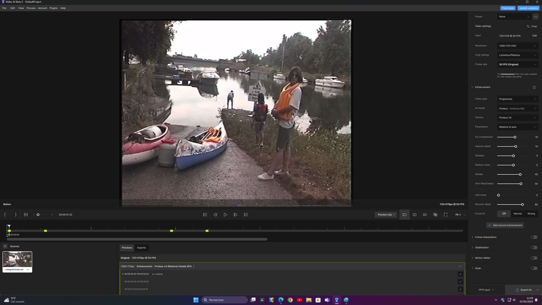
Task: Click the Add Sources plus icon
Action: 5,246
